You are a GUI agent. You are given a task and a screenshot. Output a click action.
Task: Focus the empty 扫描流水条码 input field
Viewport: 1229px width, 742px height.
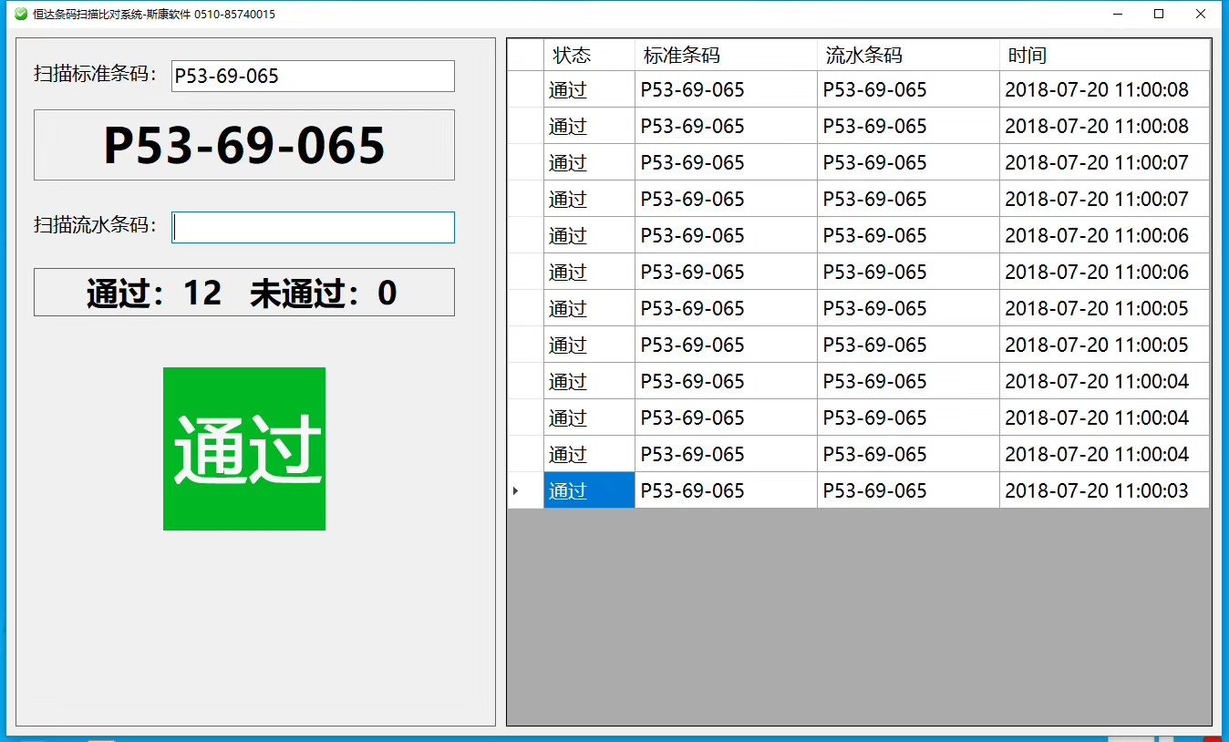click(x=313, y=228)
